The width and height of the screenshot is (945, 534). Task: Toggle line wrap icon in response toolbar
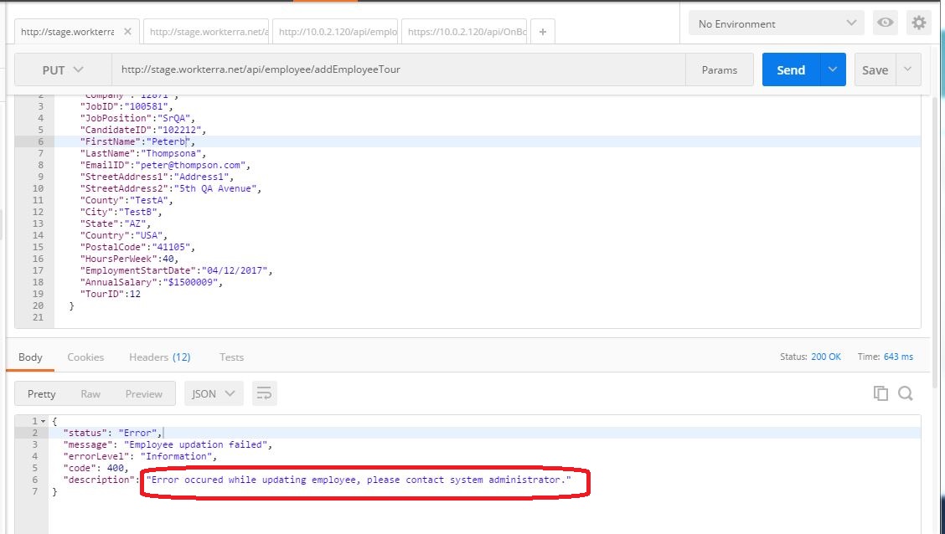(265, 393)
